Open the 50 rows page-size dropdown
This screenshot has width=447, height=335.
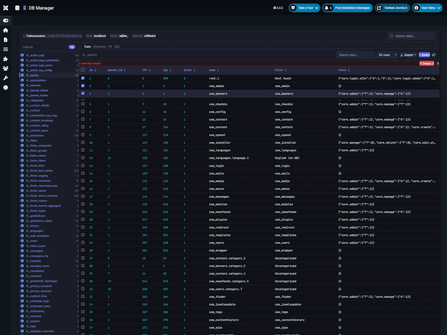tap(387, 55)
